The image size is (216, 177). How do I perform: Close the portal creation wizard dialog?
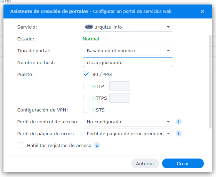[202, 11]
